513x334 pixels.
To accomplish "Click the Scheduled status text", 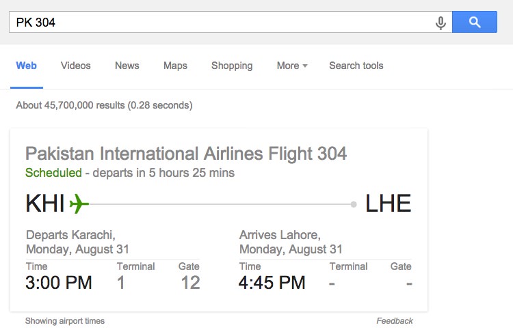I will (53, 173).
